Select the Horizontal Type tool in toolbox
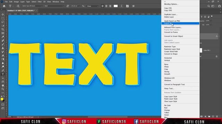 3,74
